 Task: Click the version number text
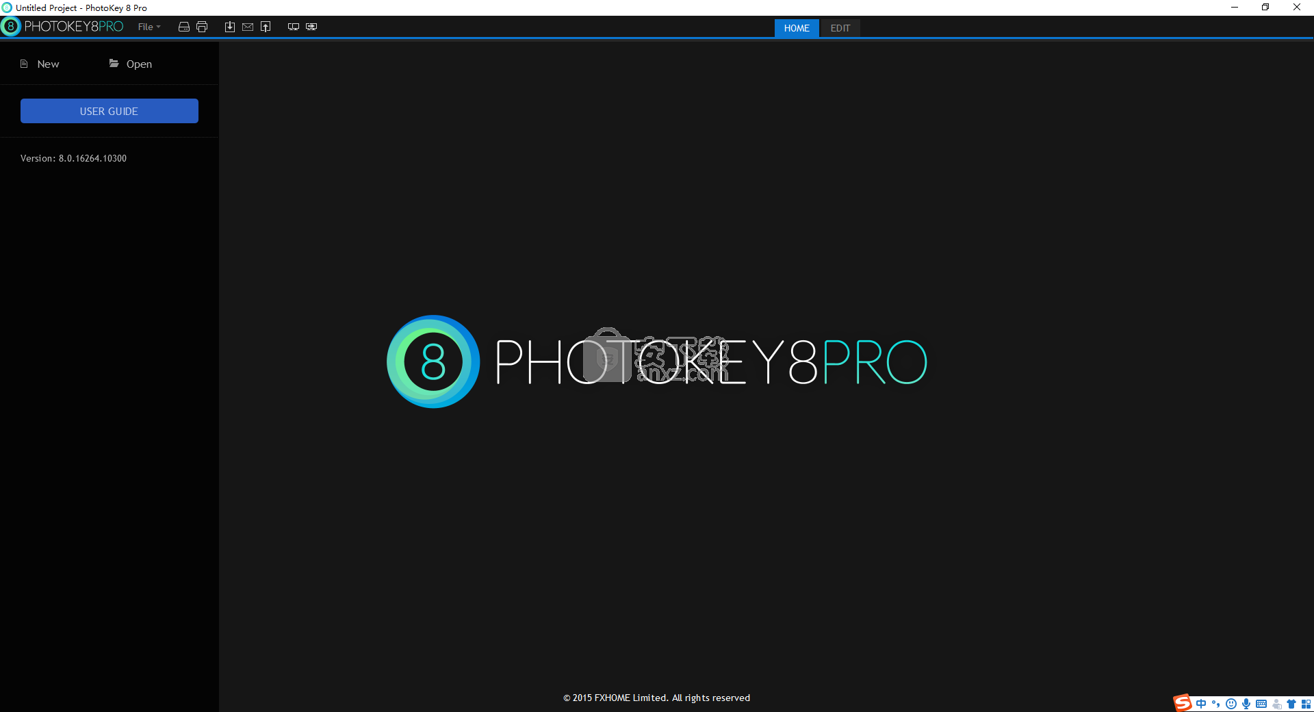pyautogui.click(x=73, y=158)
